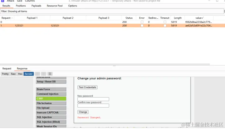225x129 pixels.
Task: Toggle Timeout checkbox in request 0 row
Action: (165, 22)
